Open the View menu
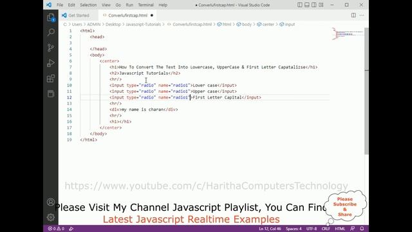 click(x=106, y=5)
